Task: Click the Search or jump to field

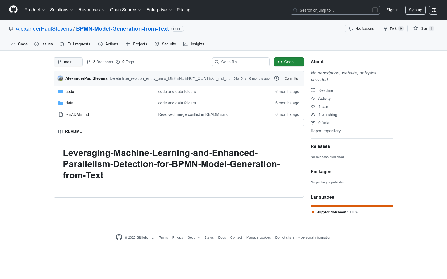Action: tap(335, 10)
